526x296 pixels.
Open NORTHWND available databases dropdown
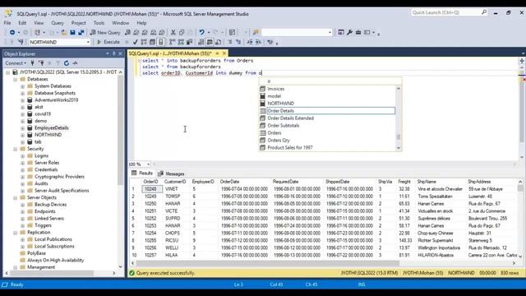(x=88, y=42)
